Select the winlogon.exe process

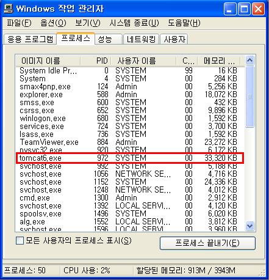(130, 118)
